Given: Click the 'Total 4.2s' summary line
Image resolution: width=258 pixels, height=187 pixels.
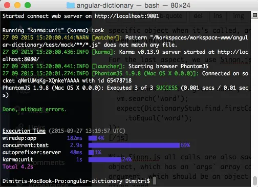Looking at the screenshot, I should coord(18,167).
